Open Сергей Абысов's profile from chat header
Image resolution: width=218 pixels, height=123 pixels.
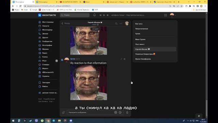(95, 22)
